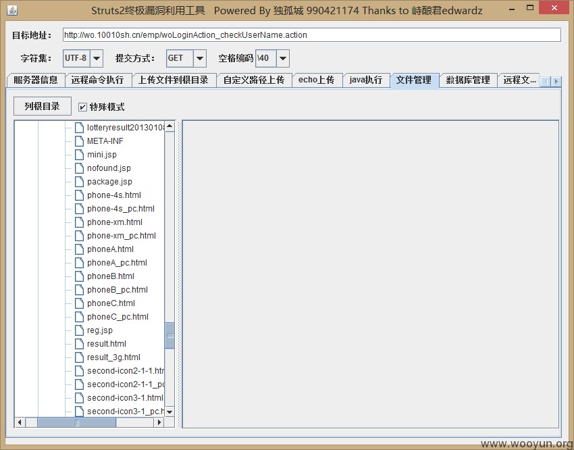This screenshot has width=574, height=450.
Task: Click file icon beside second-icon3-1.html
Action: (79, 398)
